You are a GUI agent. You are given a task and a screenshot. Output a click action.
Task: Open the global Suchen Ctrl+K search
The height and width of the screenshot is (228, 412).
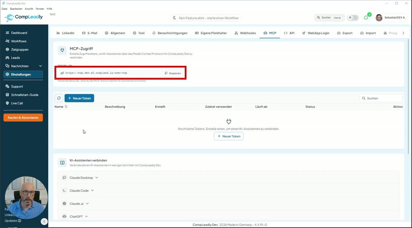[x=329, y=18]
